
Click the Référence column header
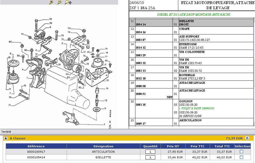[x=36, y=146]
